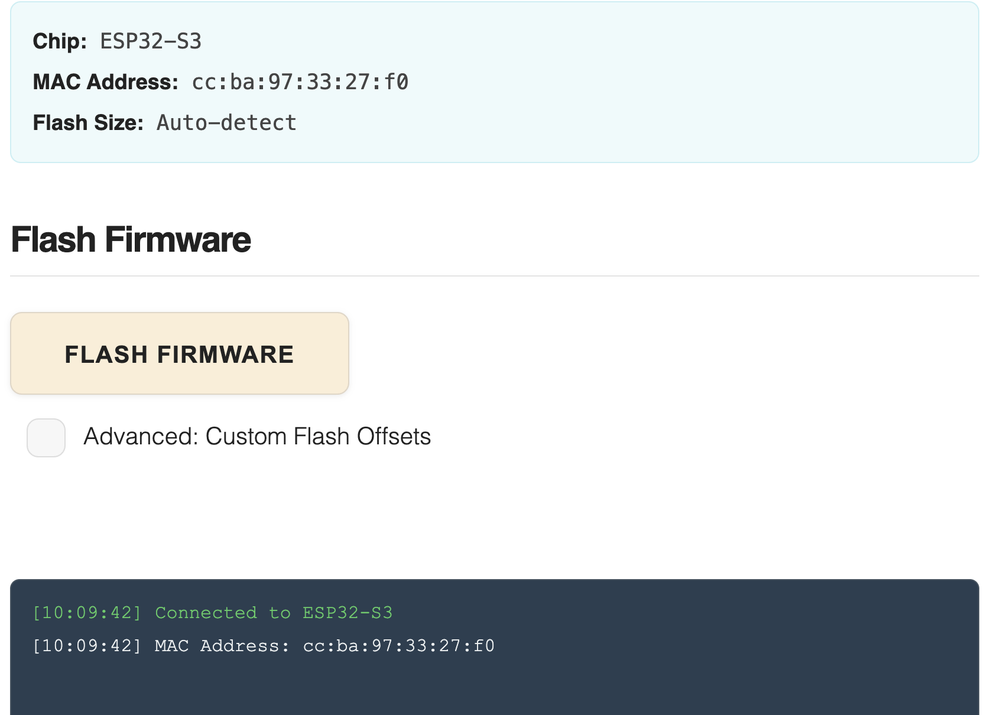Click the timestamp of the white MAC Address log entry
The height and width of the screenshot is (715, 987).
87,646
